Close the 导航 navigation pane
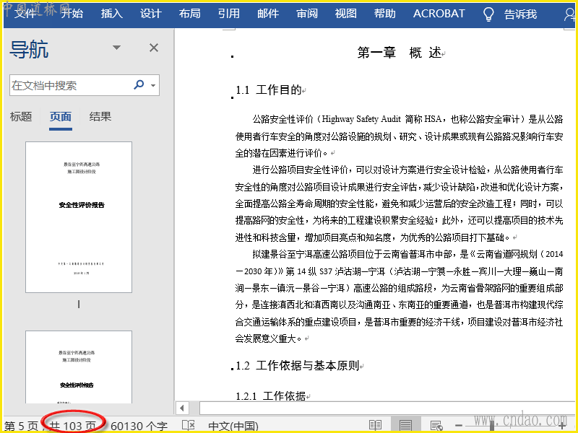The height and width of the screenshot is (433, 578). pos(154,48)
